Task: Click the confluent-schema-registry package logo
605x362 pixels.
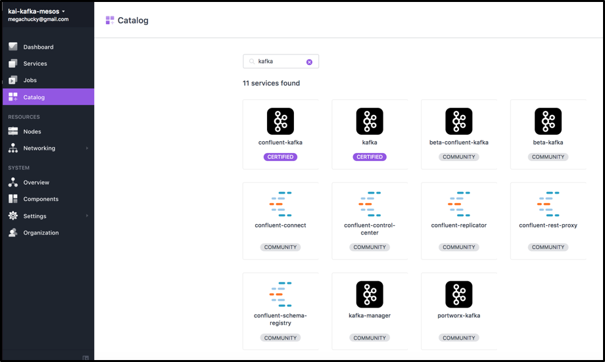Action: pos(281,294)
